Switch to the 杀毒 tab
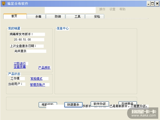This screenshot has width=160, height=120. coord(38,16)
